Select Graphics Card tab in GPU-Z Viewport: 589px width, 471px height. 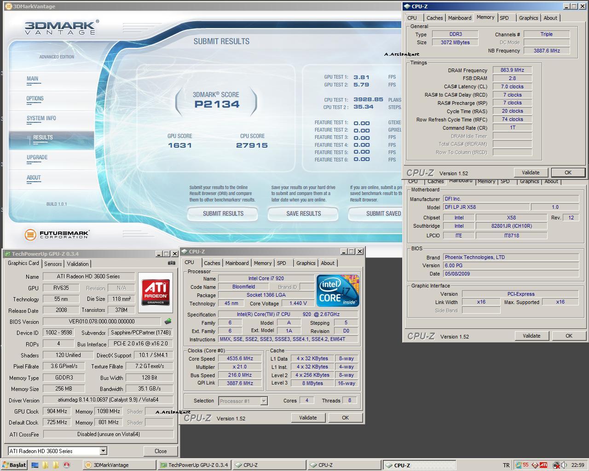(x=23, y=263)
